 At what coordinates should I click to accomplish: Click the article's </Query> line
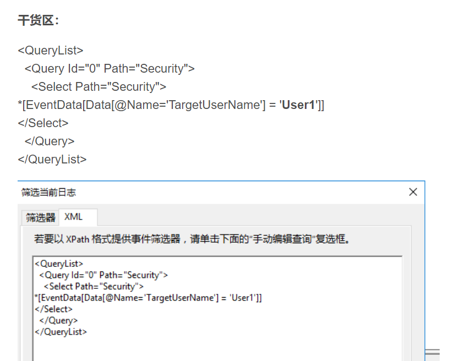pos(49,141)
